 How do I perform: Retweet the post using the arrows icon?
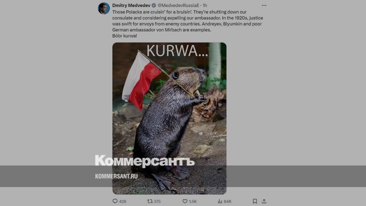tap(150, 201)
